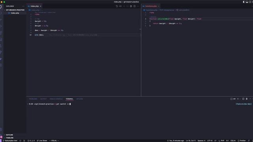The height and width of the screenshot is (142, 253).
Task: Select the index.php editor tab
Action: (x=34, y=6)
